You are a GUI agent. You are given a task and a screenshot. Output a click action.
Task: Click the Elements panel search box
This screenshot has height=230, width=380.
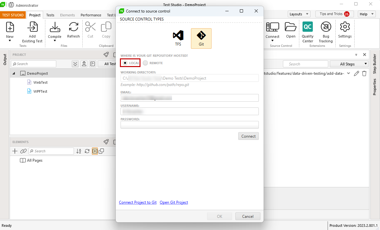51,151
